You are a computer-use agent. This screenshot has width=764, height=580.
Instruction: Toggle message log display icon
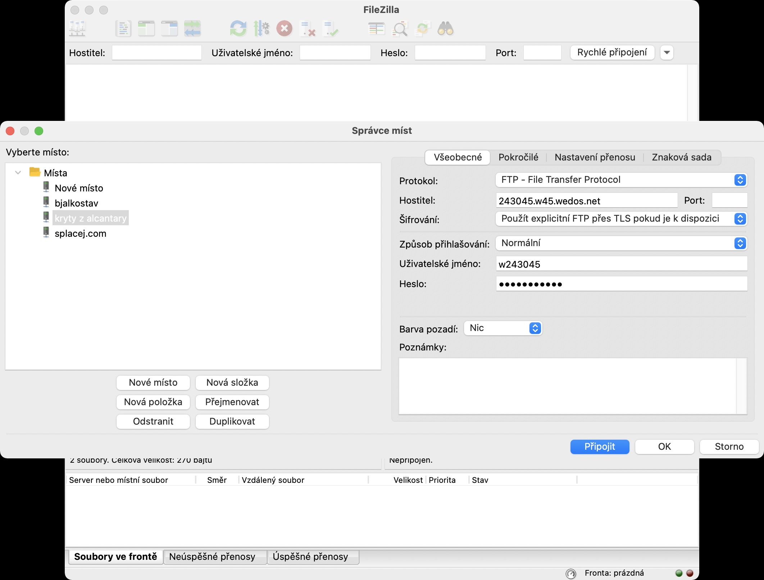pos(123,28)
